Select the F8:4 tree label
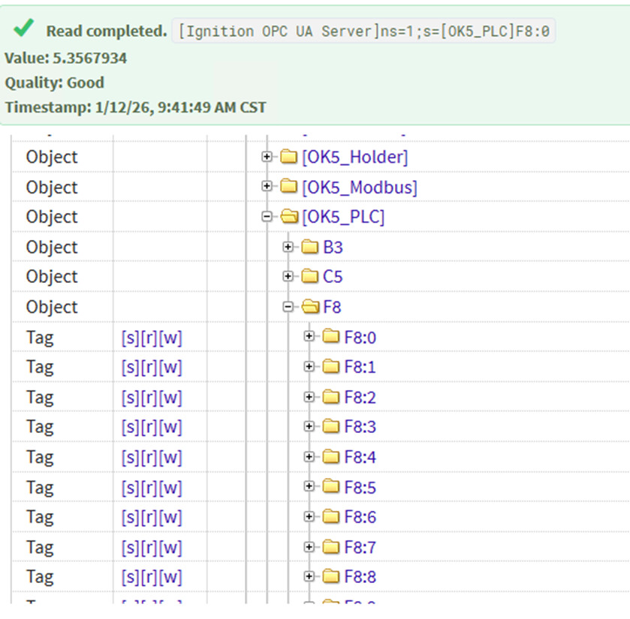The width and height of the screenshot is (630, 619). [x=360, y=457]
